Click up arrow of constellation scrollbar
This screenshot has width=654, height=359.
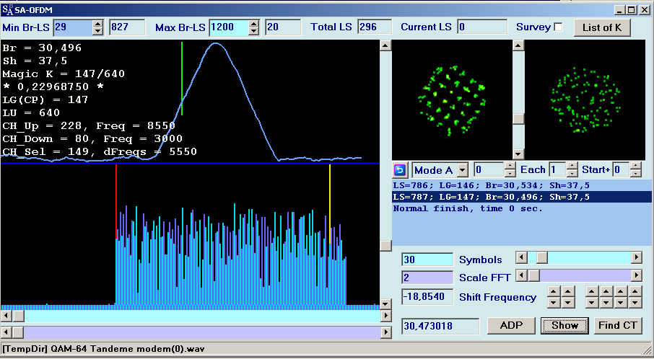coord(518,45)
